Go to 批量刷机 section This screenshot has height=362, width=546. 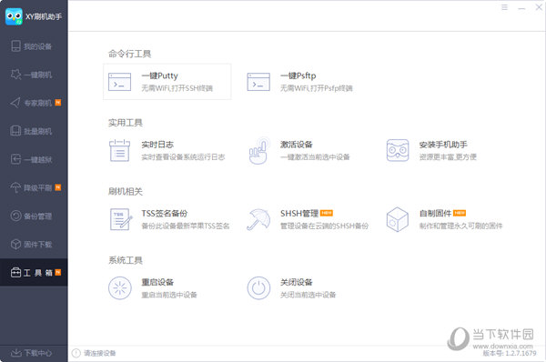click(34, 131)
